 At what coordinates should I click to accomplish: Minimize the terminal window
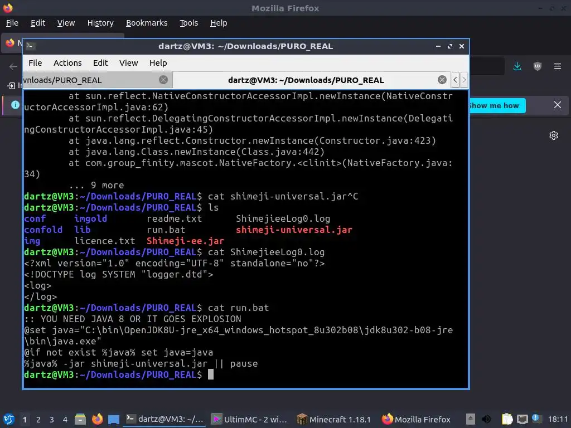coord(438,46)
